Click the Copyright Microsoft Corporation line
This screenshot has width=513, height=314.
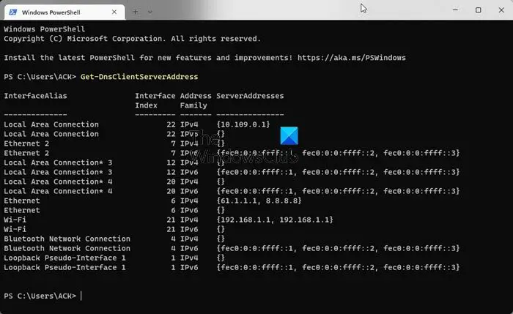point(132,39)
